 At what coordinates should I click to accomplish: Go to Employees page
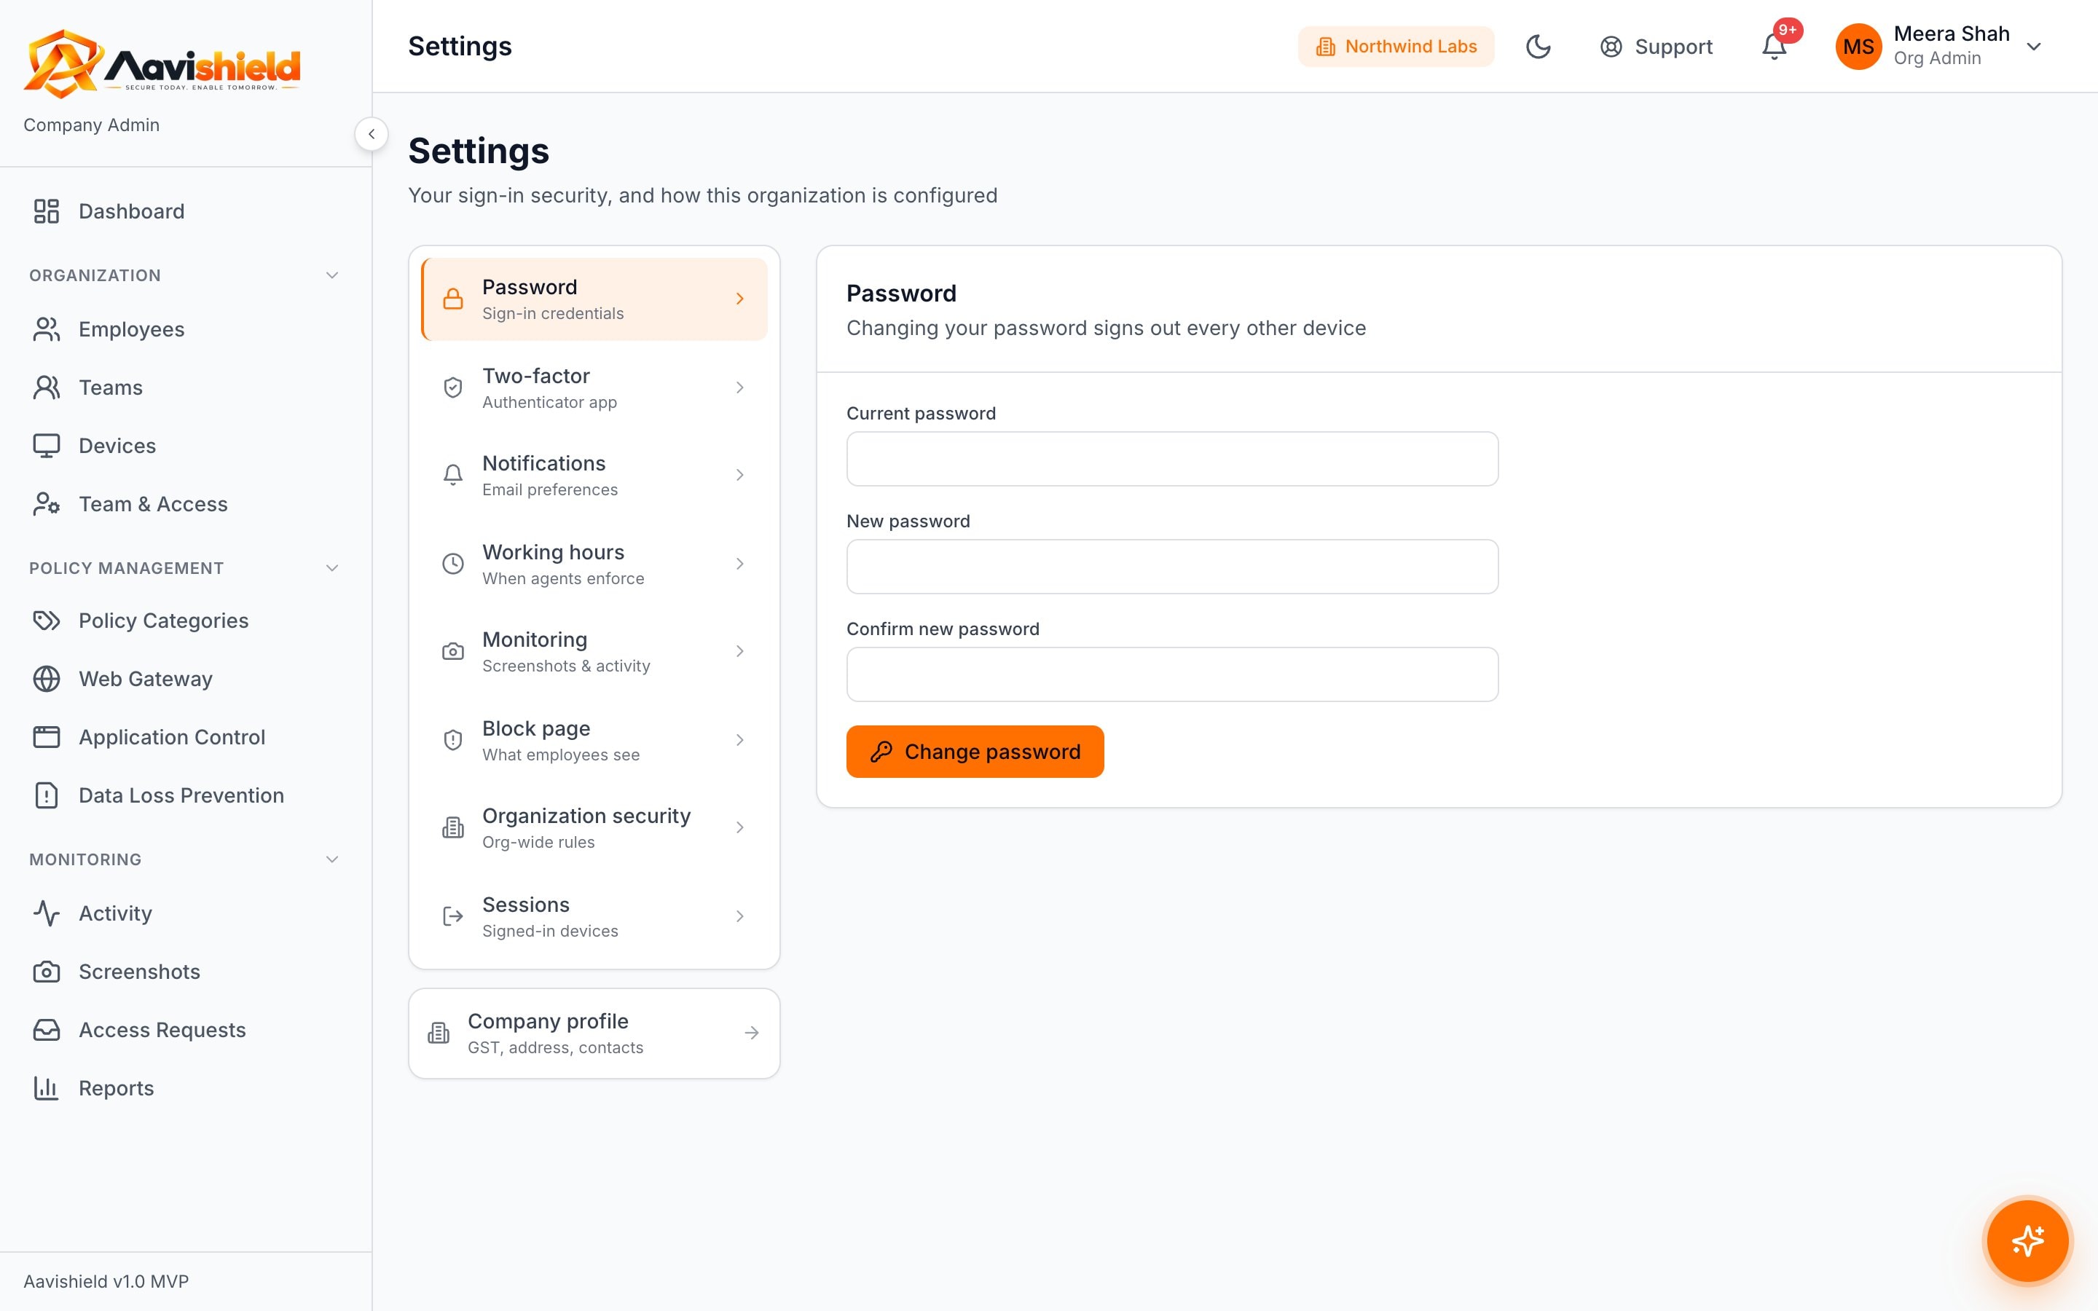(186, 329)
